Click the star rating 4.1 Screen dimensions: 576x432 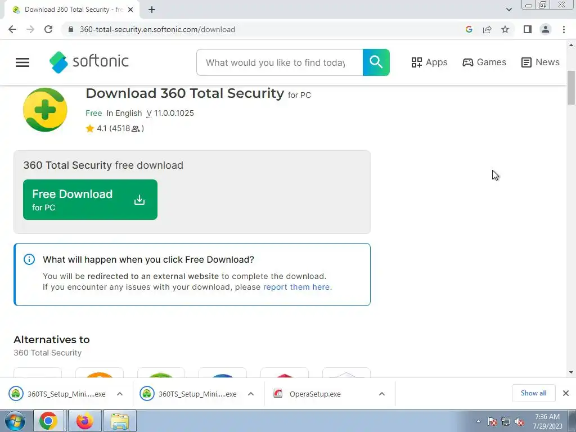point(96,128)
